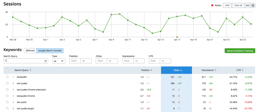Click 'seo quake plugin' query text
Viewport: 258px width, 112px height.
pyautogui.click(x=25, y=108)
